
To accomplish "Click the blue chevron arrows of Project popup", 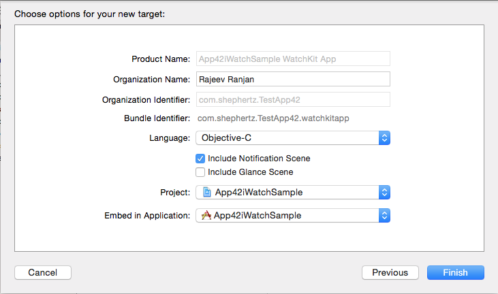I will coord(384,193).
